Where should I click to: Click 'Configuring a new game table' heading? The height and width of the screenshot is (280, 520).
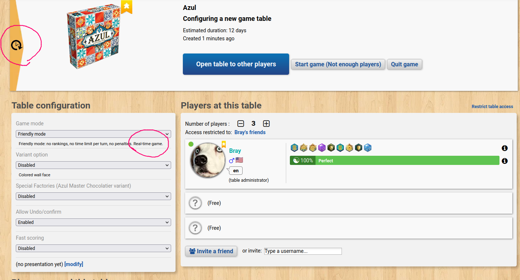pos(227,19)
